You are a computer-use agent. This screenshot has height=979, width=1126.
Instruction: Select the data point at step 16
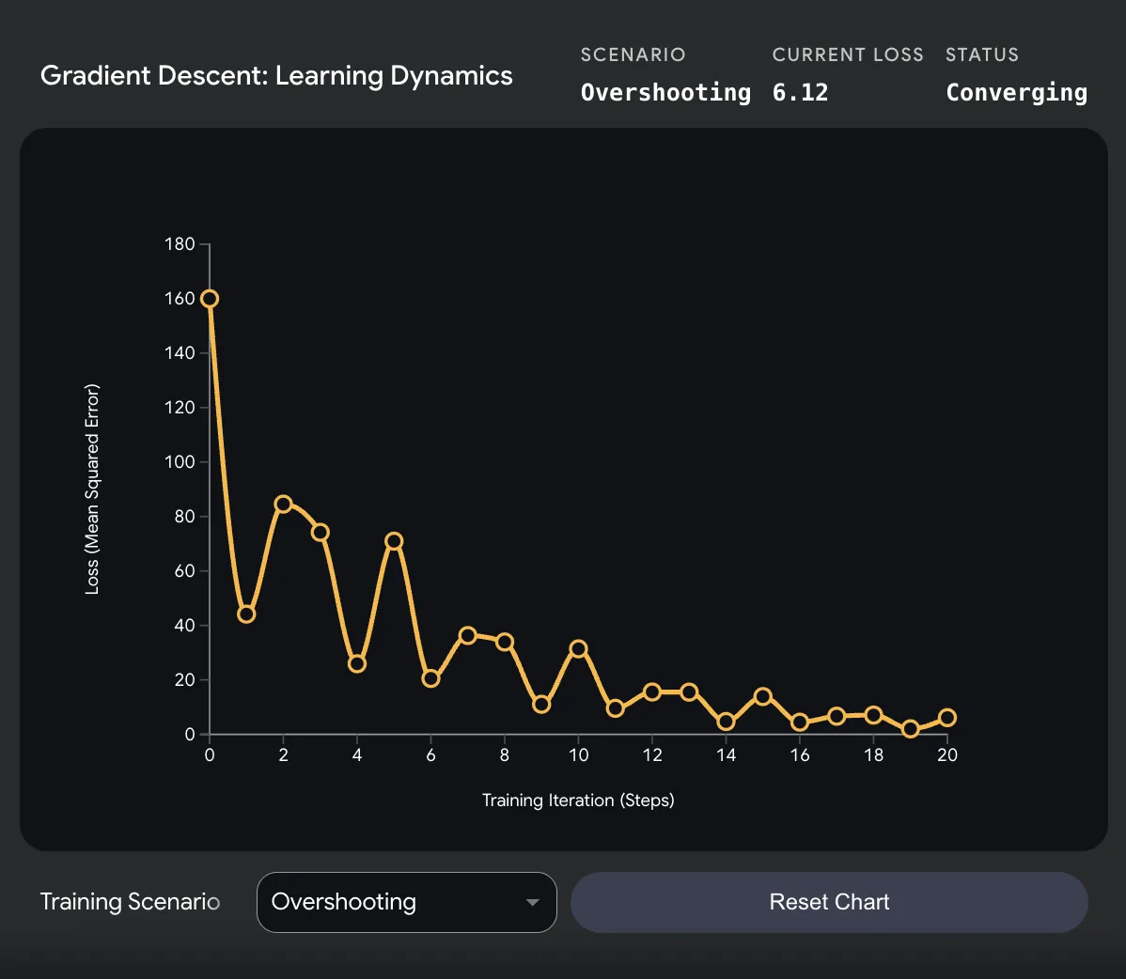[x=800, y=723]
